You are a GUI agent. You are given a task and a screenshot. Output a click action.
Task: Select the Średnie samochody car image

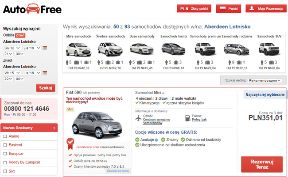point(110,49)
